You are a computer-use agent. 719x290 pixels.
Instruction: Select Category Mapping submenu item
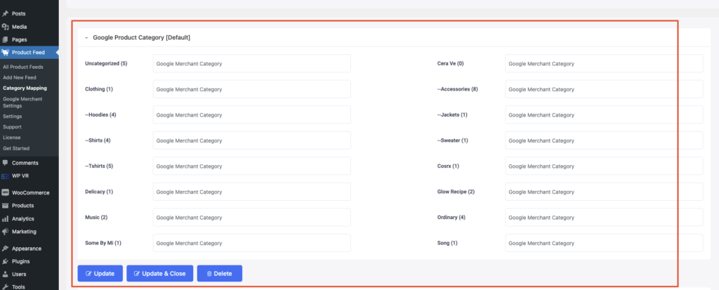(x=25, y=88)
